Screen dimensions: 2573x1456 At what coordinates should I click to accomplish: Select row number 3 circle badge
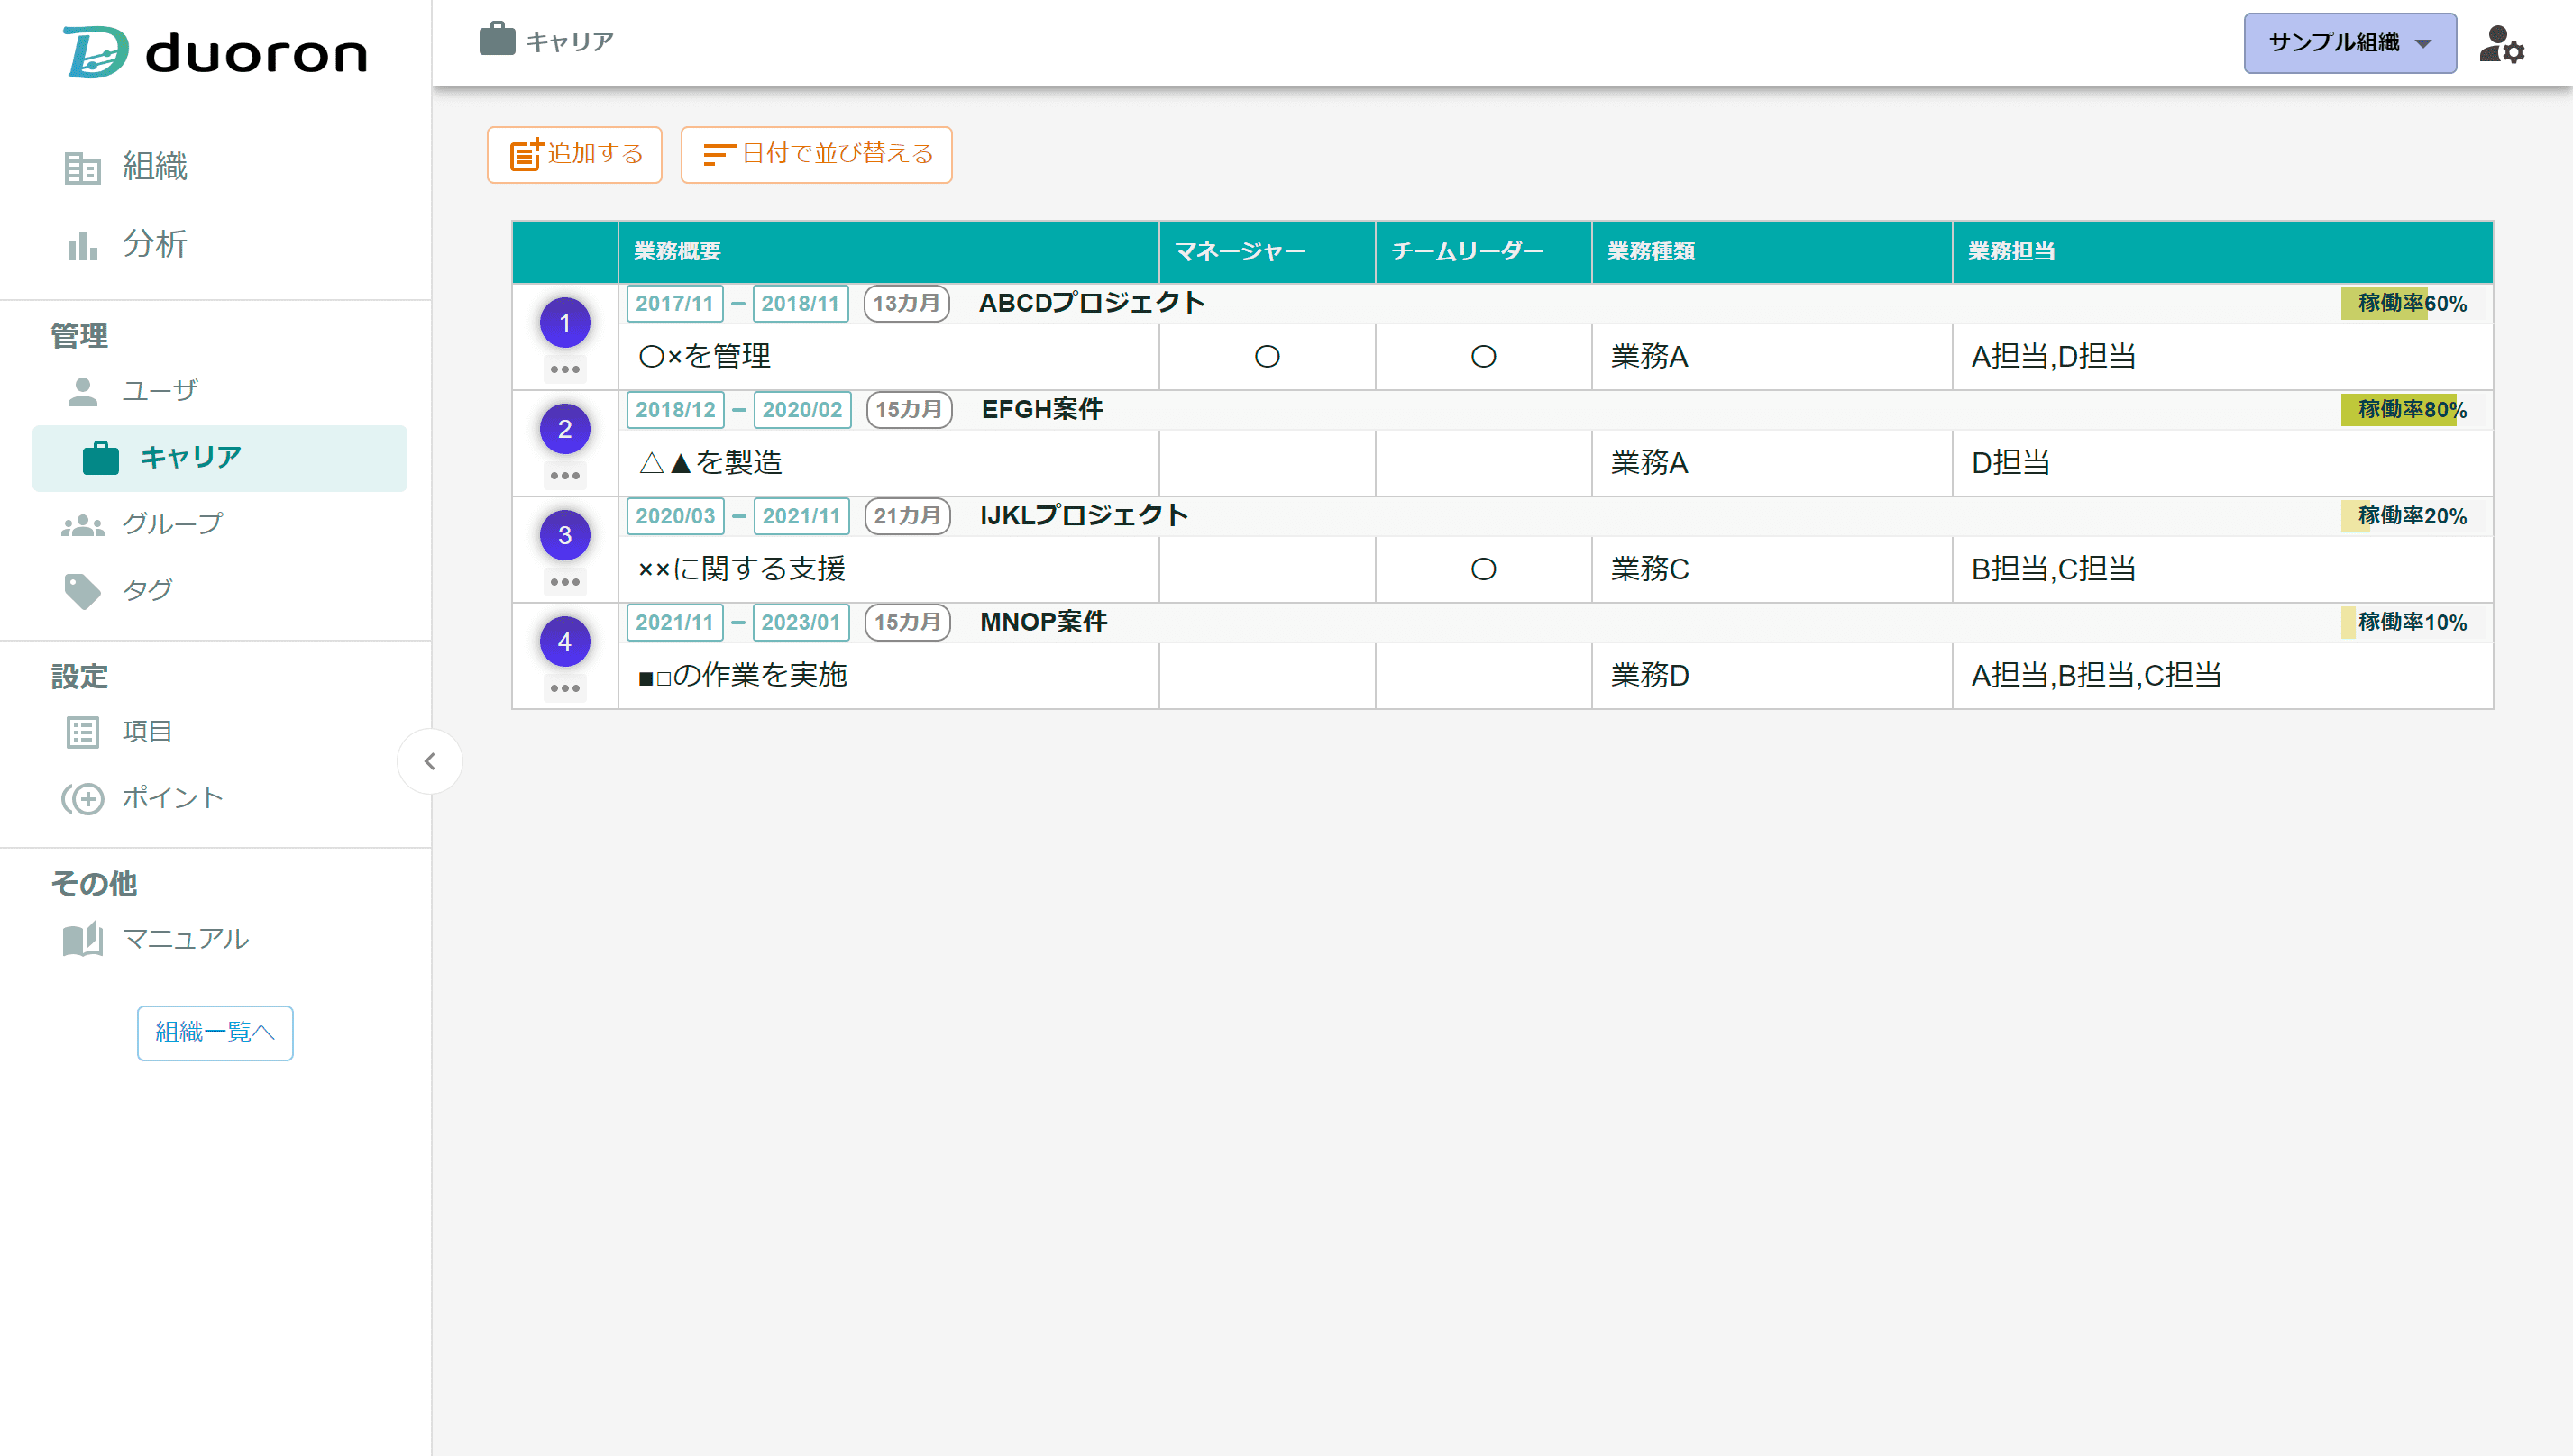(565, 534)
